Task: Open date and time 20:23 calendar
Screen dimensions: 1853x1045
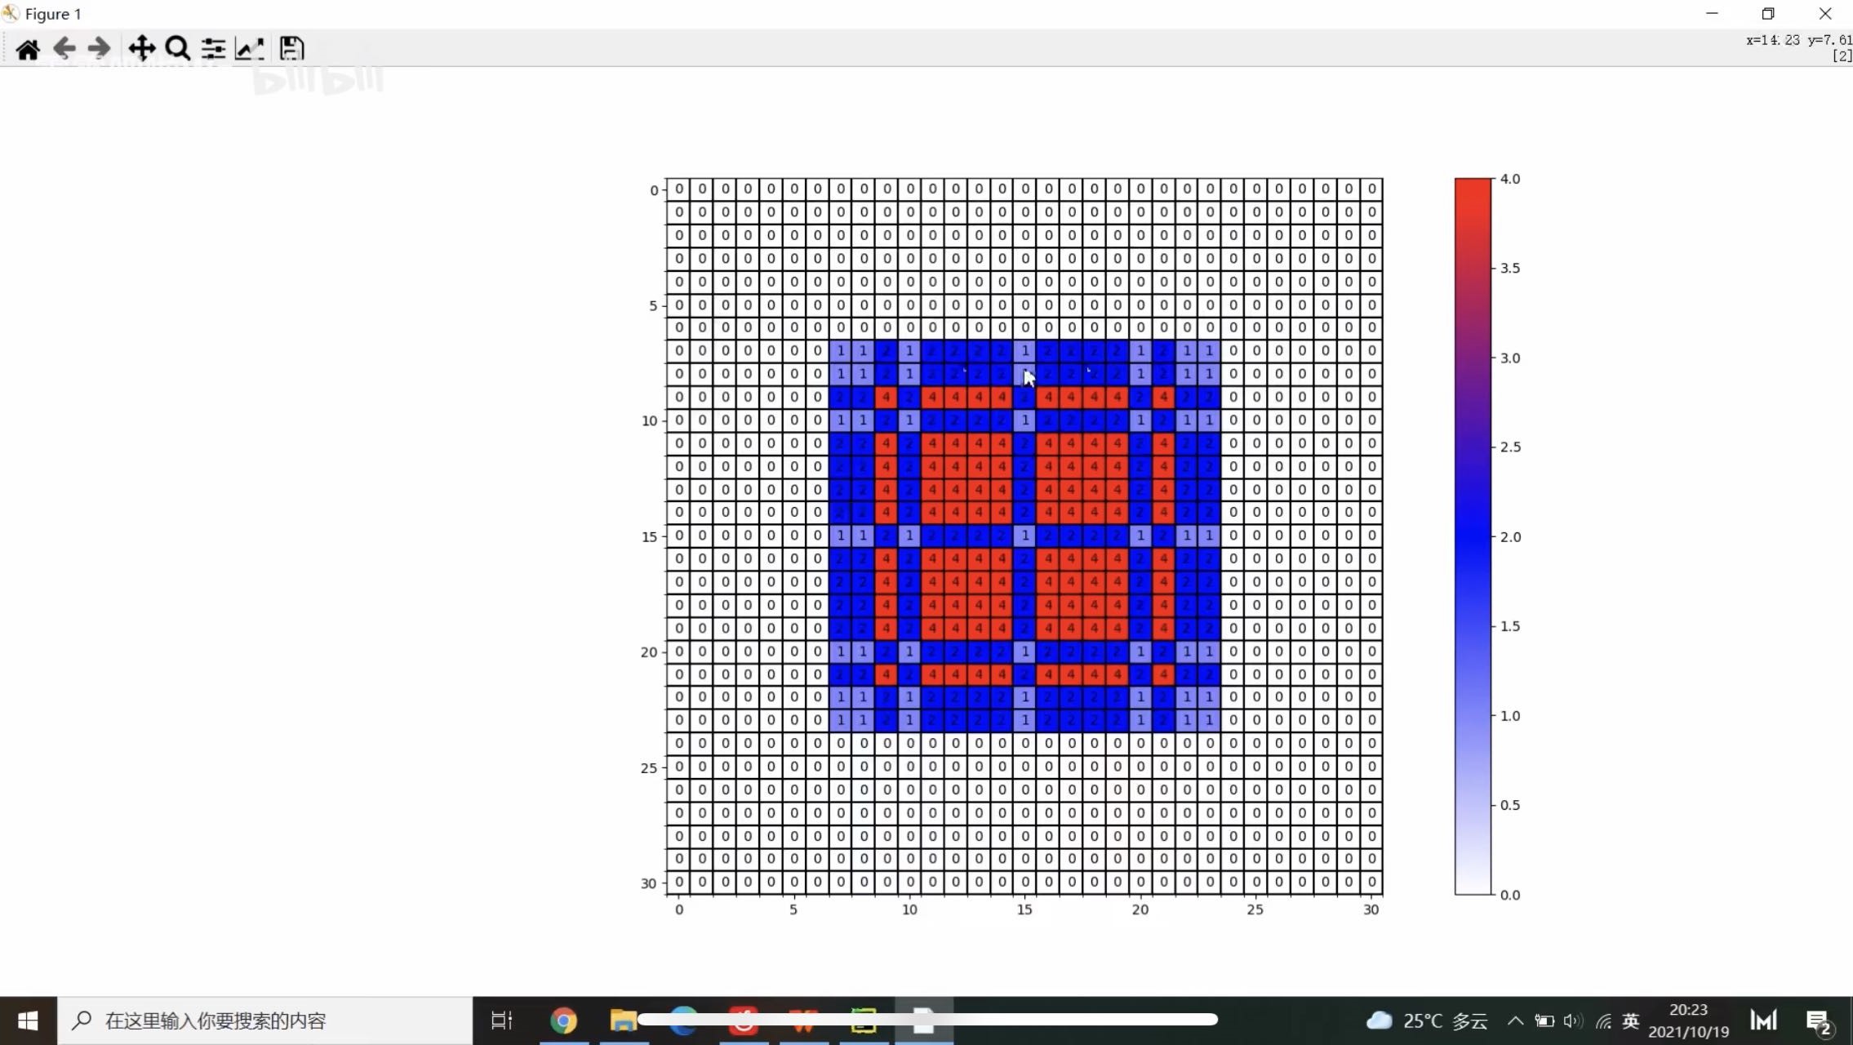Action: pos(1688,1021)
